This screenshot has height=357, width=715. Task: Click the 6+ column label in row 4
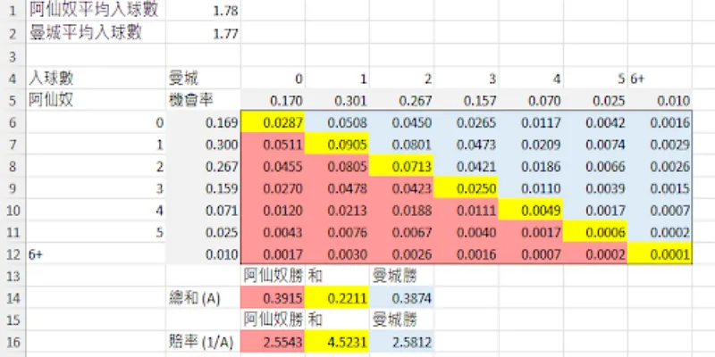point(661,79)
